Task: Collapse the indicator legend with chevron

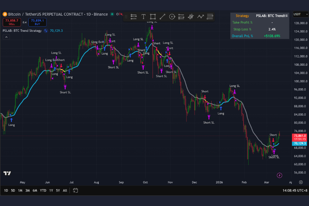Action: [6, 37]
